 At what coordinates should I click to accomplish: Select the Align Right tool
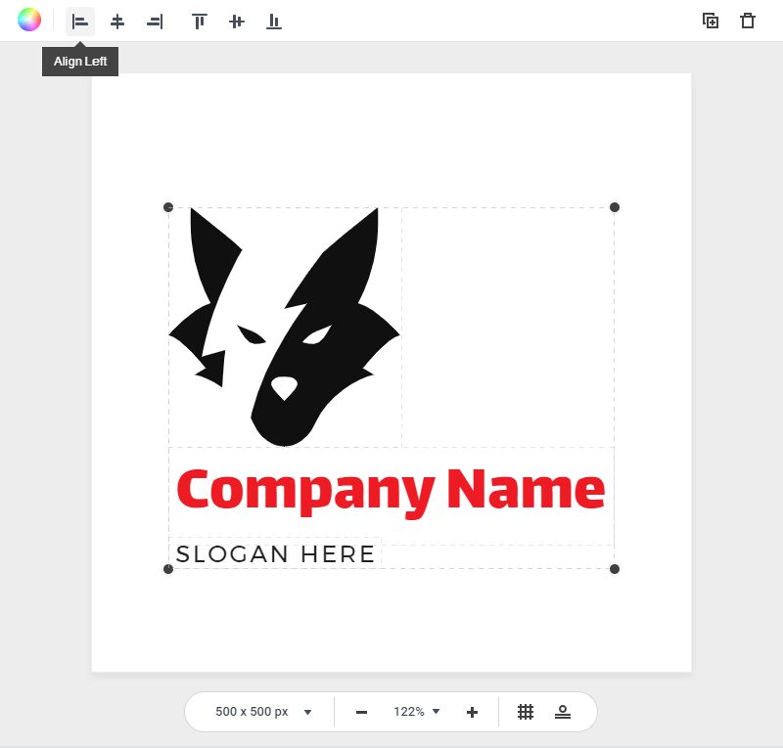pos(155,21)
